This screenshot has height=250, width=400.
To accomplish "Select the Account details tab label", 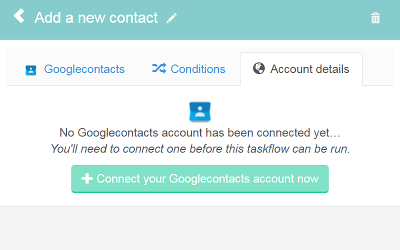I will coord(309,69).
